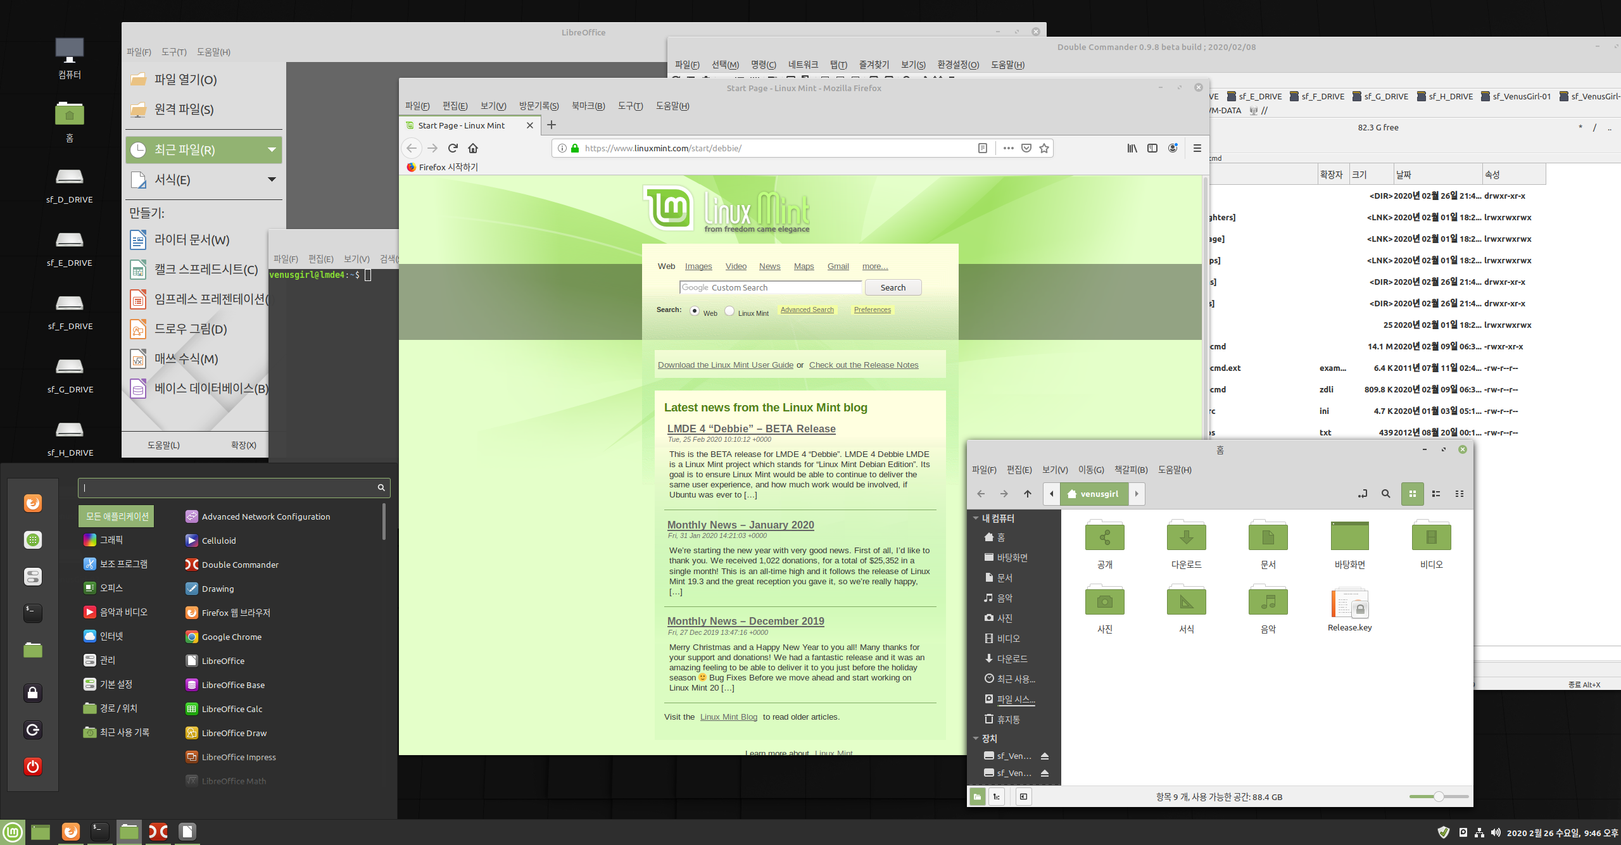
Task: Open new Firefox tab with plus button
Action: 552,125
